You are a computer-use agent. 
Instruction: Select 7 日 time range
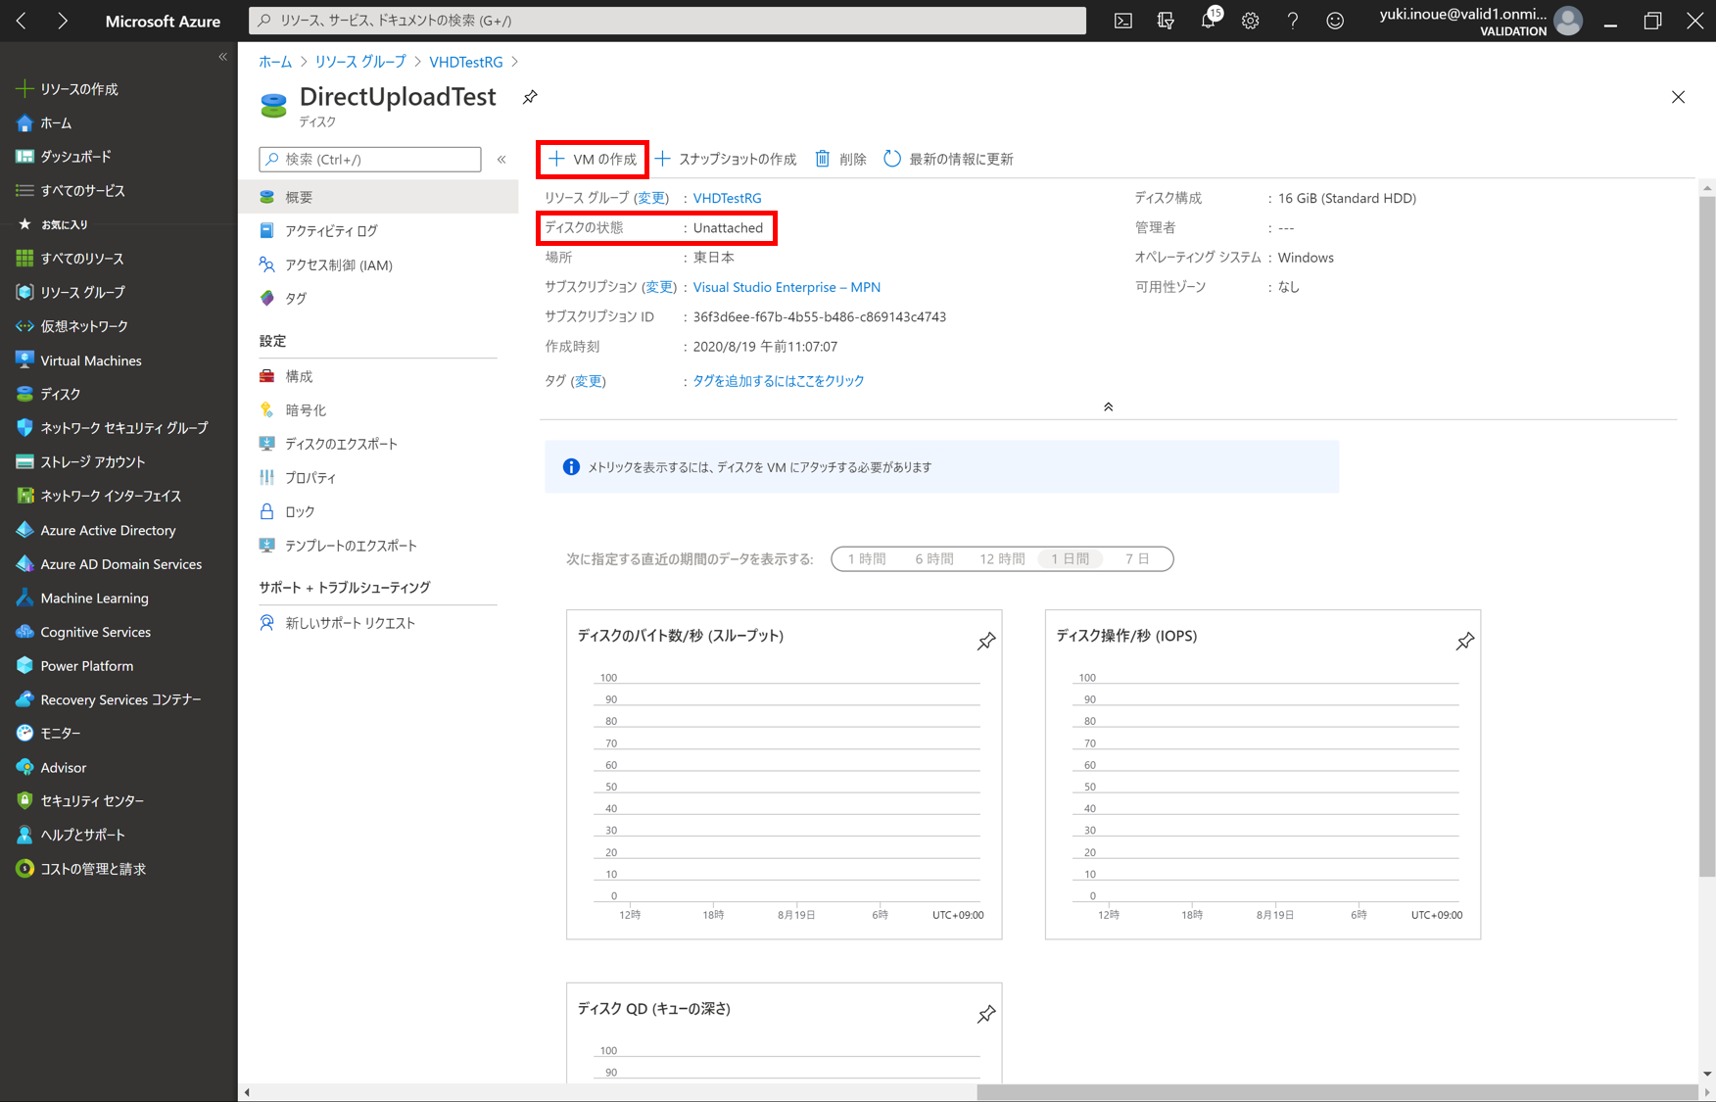click(x=1137, y=559)
